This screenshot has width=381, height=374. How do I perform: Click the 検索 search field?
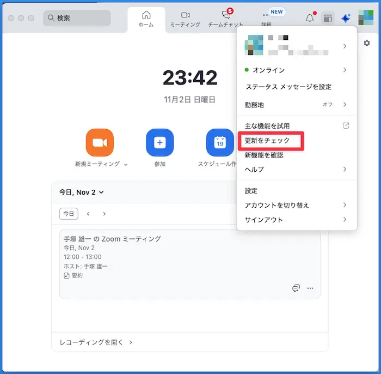[77, 18]
